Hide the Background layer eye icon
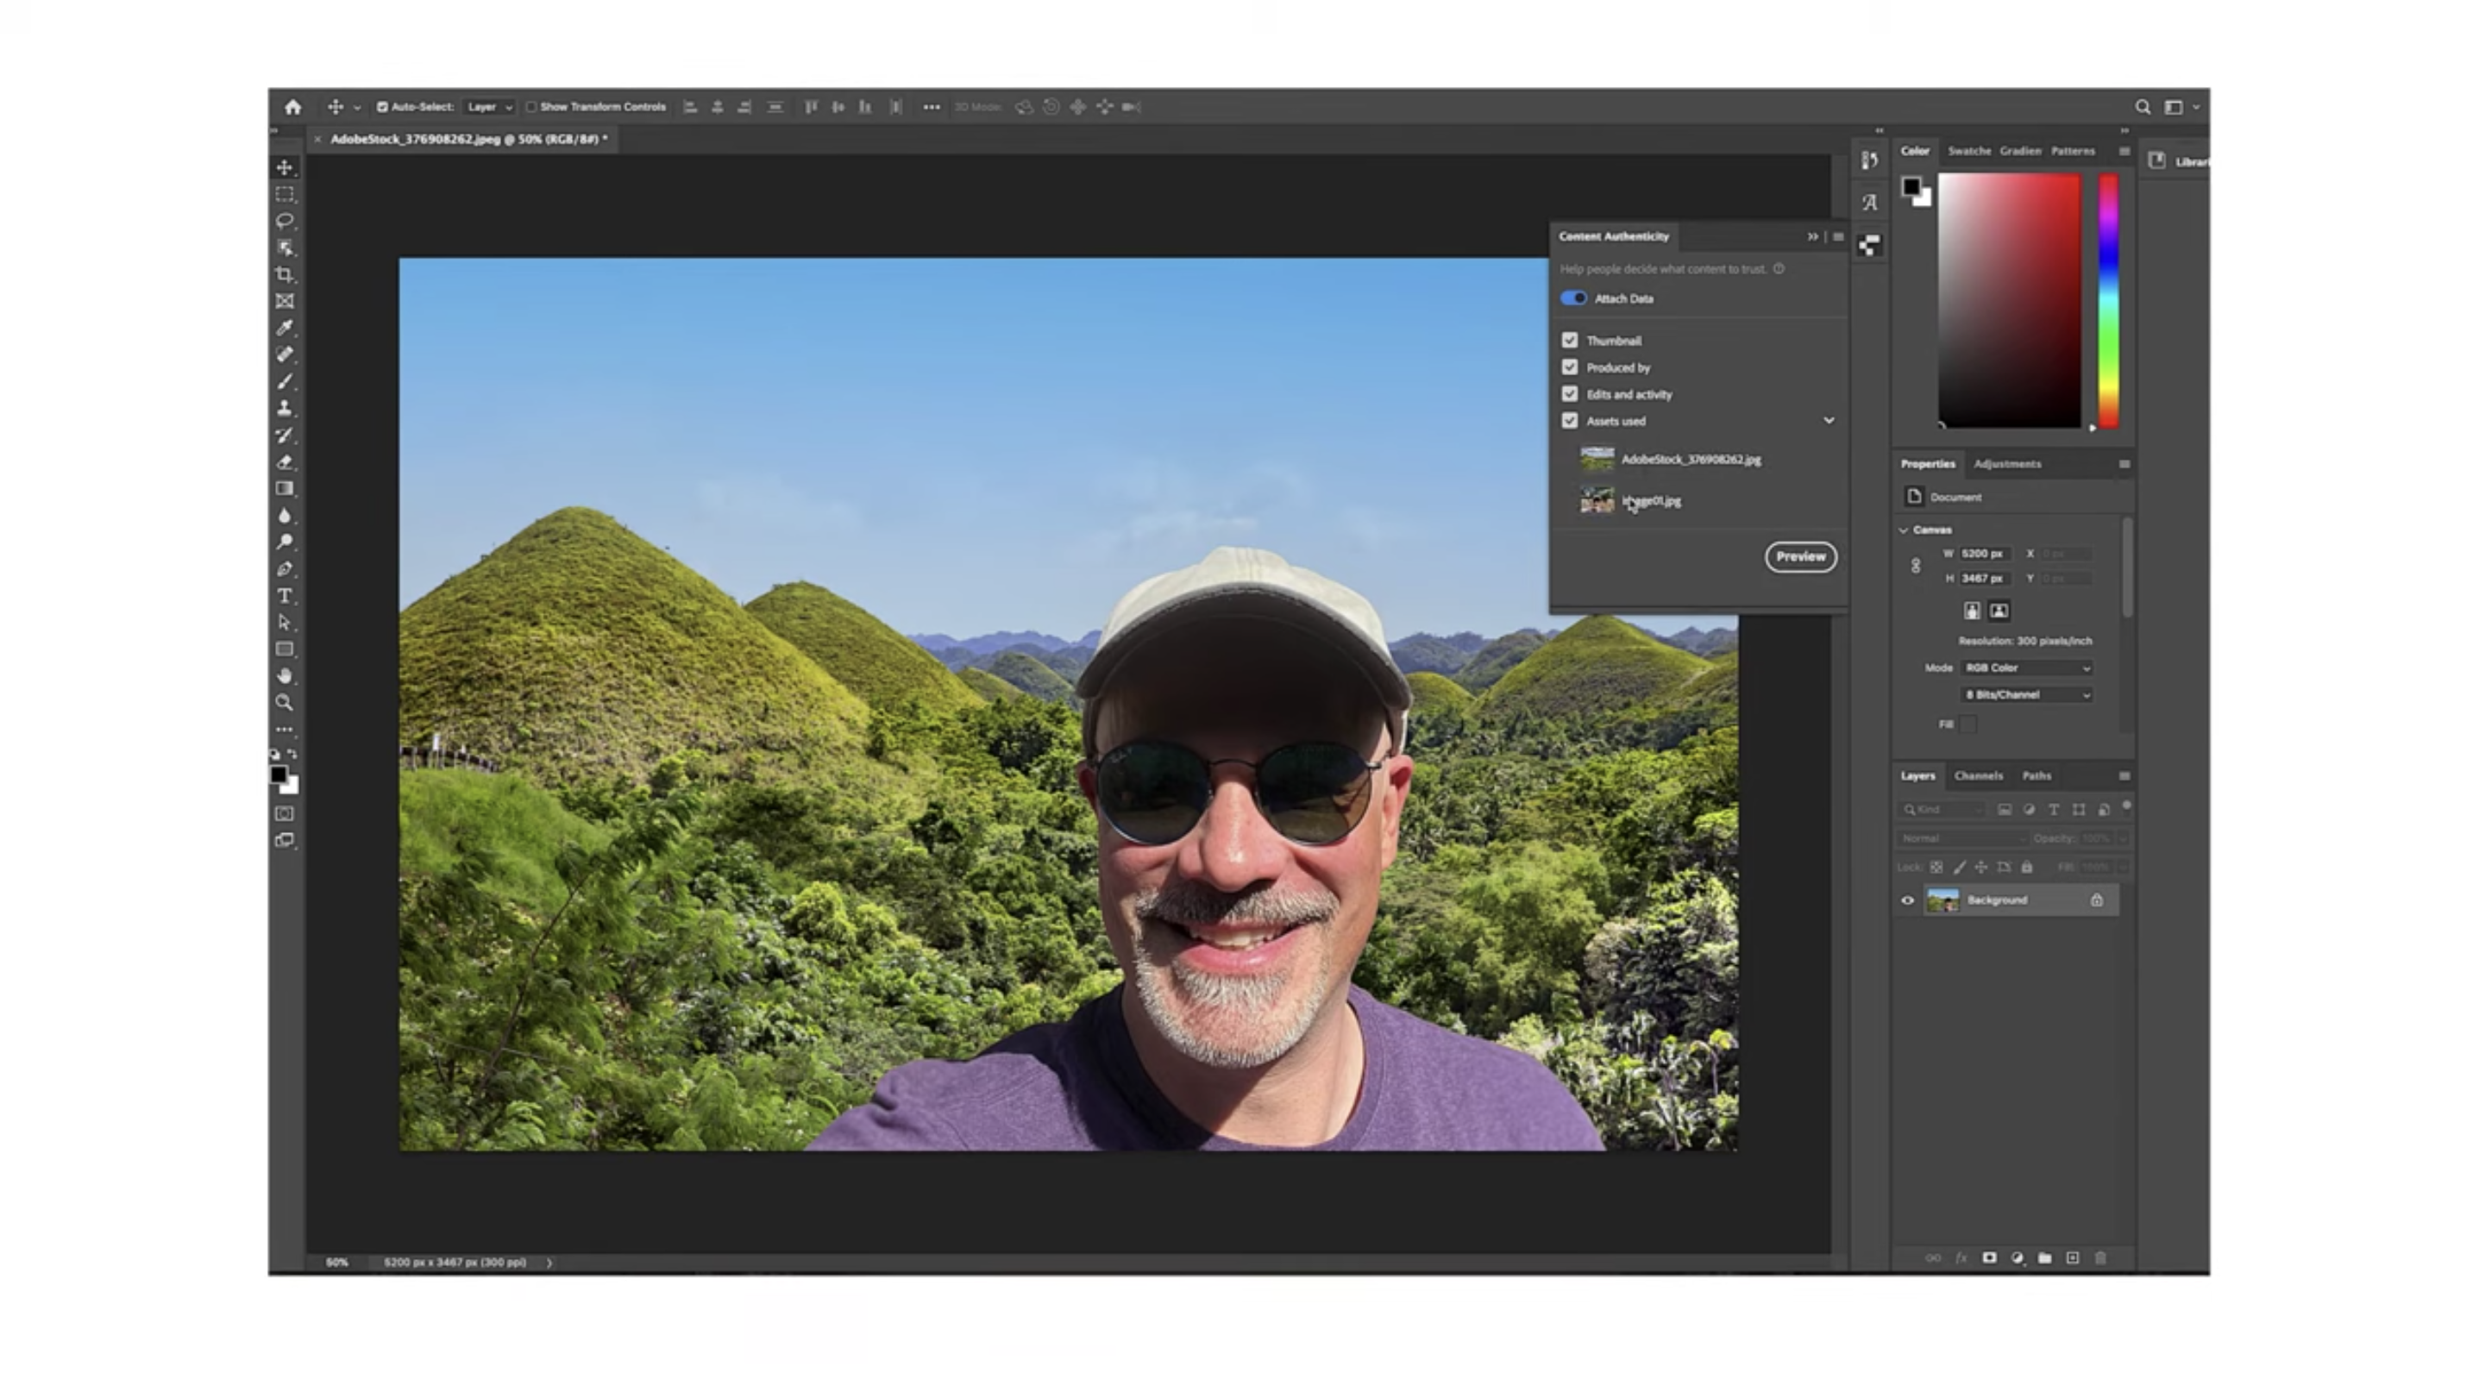Viewport: 2479px width, 1373px height. (x=1907, y=900)
